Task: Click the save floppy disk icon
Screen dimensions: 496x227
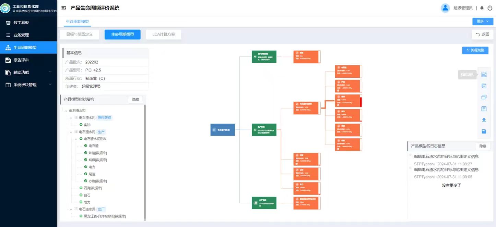Action: pyautogui.click(x=484, y=131)
